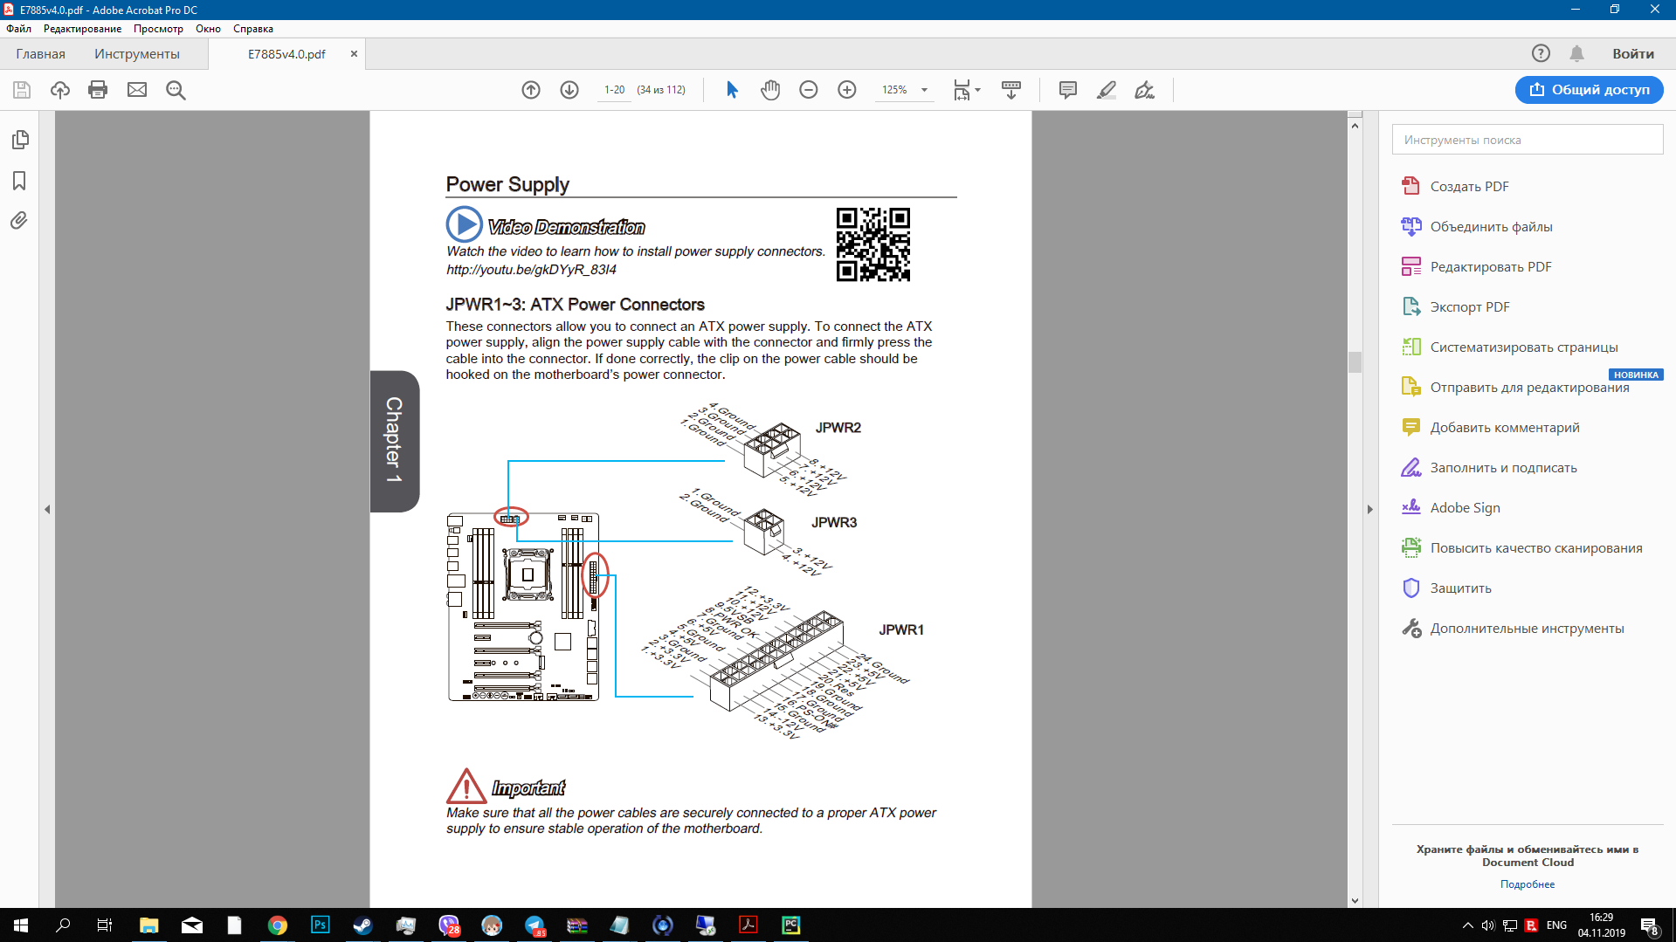Switch to the Инструменты tab
The width and height of the screenshot is (1676, 942).
[137, 54]
